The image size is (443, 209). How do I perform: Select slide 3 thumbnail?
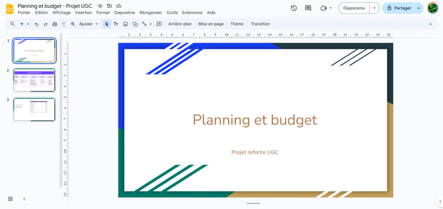(34, 109)
